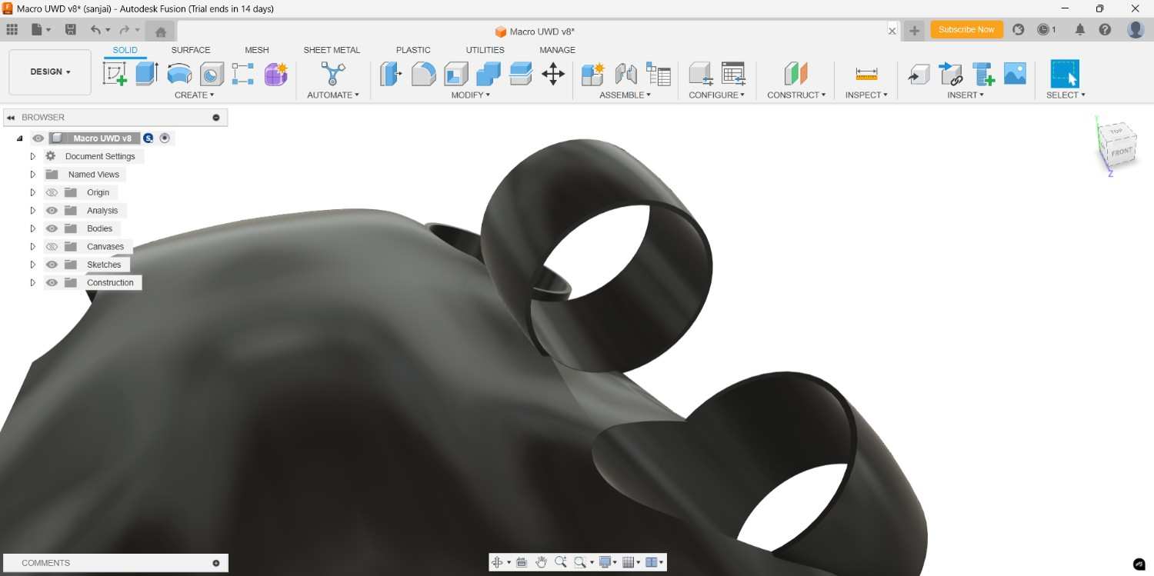Open Insert McMaster-Carr Component tool

coord(983,74)
